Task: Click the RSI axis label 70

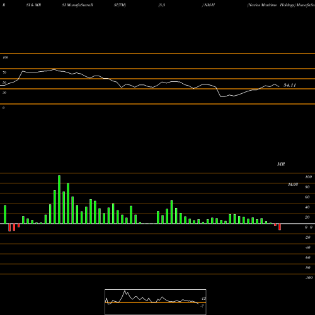Action: pyautogui.click(x=4, y=72)
